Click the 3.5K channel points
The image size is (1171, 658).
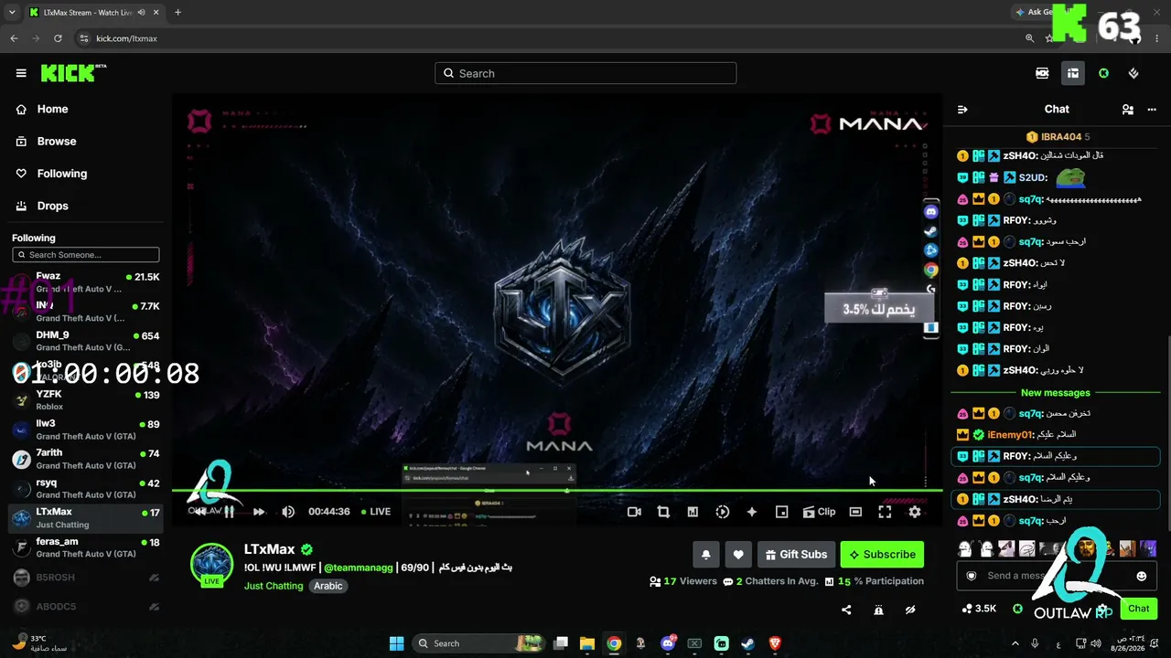tap(979, 609)
